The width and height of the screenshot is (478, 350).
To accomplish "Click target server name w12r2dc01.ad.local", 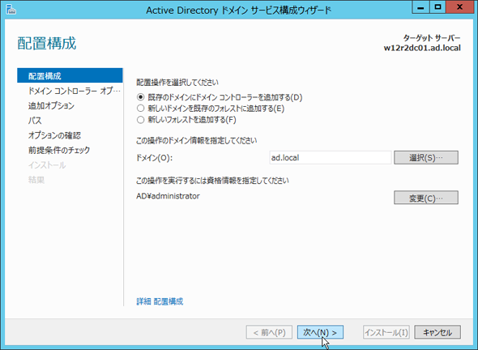I will (422, 48).
